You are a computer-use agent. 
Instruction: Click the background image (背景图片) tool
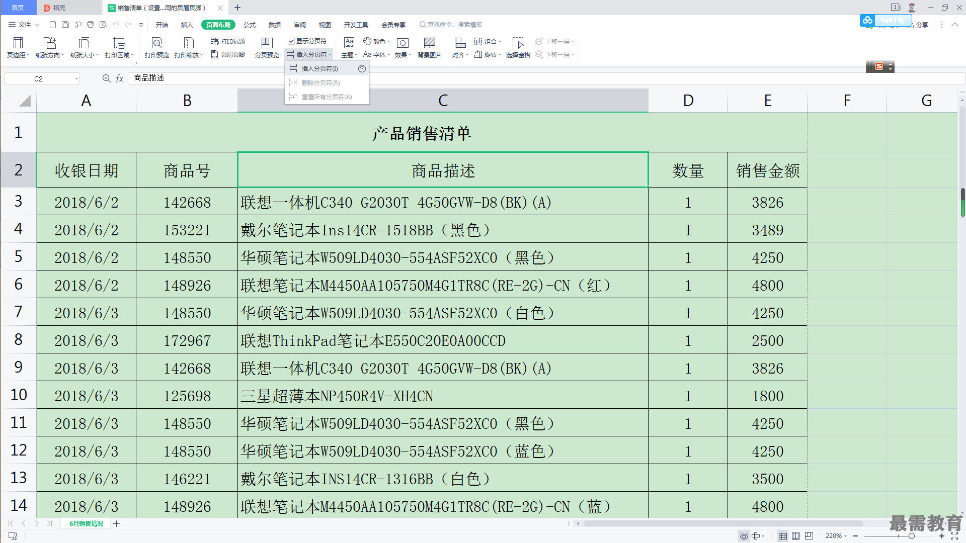[429, 48]
